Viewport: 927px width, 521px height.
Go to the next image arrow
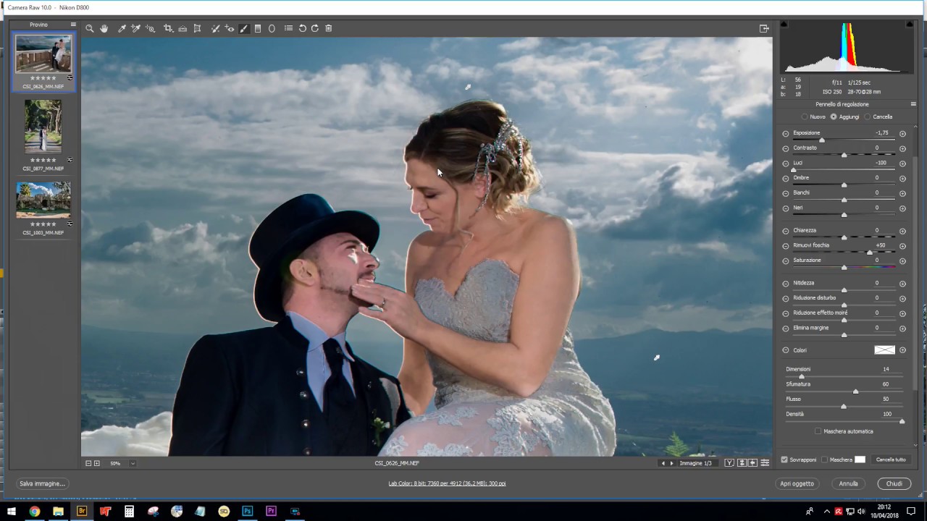[x=671, y=463]
